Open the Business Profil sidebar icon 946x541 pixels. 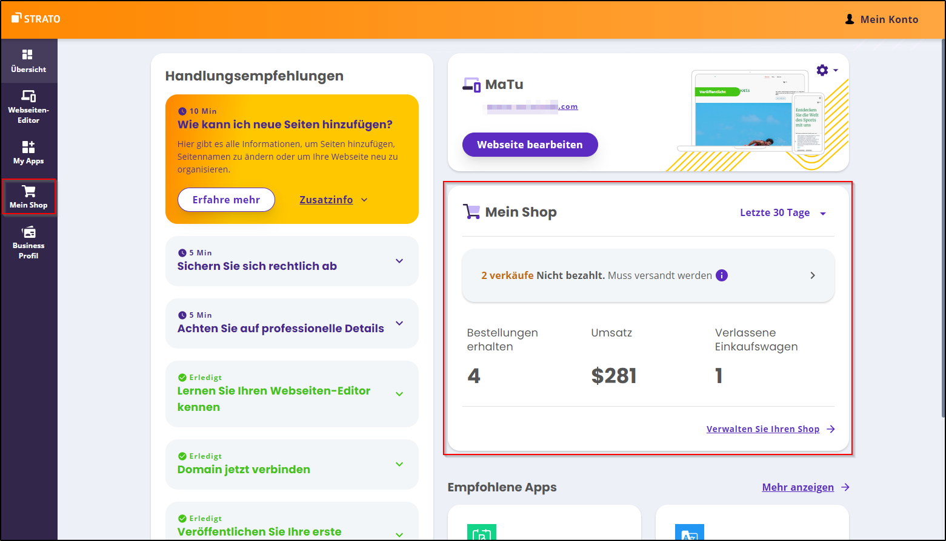click(28, 242)
